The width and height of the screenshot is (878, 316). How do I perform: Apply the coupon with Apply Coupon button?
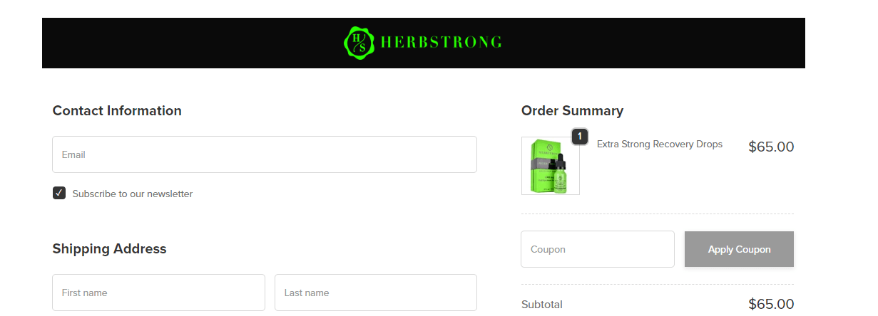click(x=739, y=249)
